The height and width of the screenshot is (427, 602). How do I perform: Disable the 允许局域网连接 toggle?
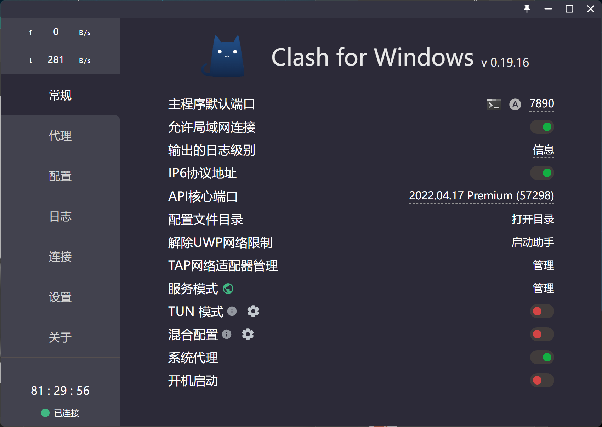(x=542, y=127)
